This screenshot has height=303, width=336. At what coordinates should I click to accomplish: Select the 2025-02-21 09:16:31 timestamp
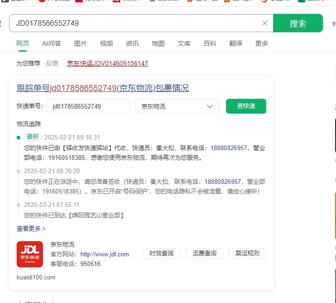72,137
